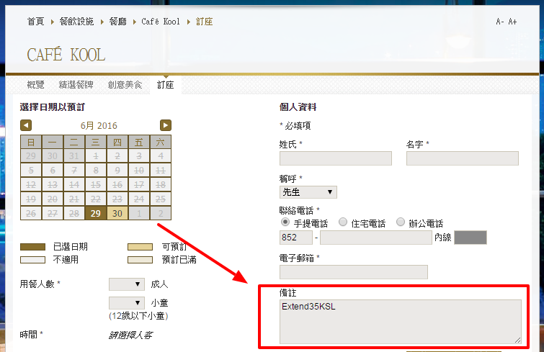Click the remarks textarea resize handle

point(517,340)
